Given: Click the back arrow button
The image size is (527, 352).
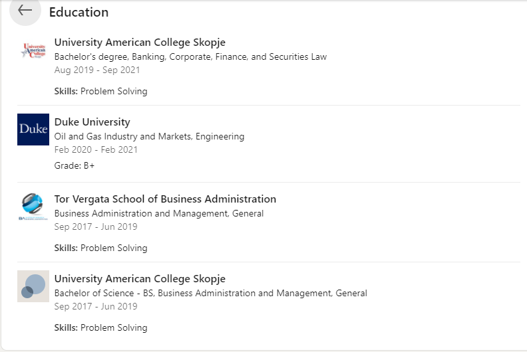Looking at the screenshot, I should click(x=25, y=11).
